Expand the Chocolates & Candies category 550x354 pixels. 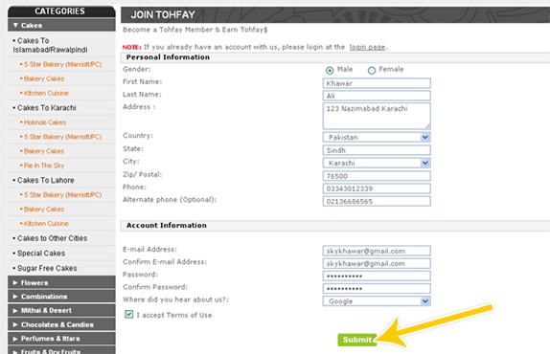tap(61, 324)
